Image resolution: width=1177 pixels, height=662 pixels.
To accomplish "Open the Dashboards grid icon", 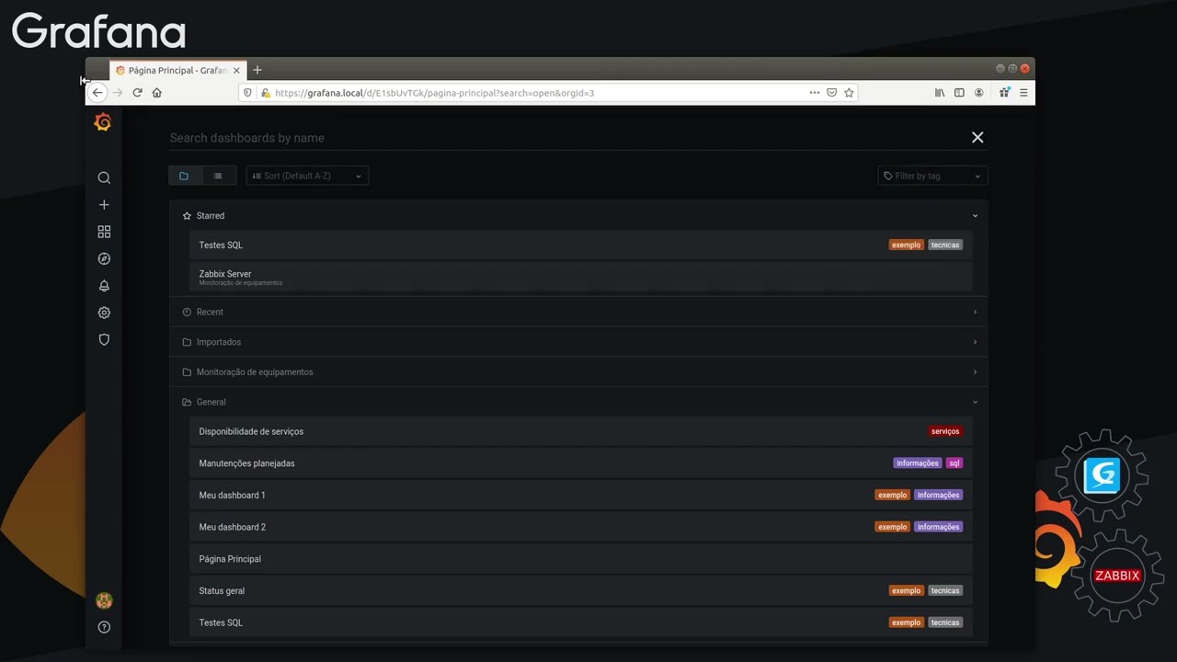I will 104,232.
